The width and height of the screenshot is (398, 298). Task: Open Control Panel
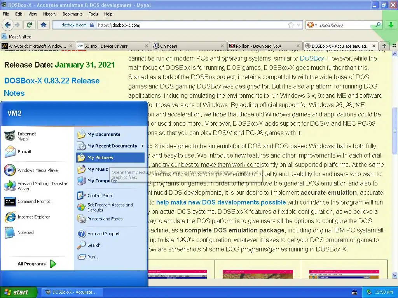point(110,196)
